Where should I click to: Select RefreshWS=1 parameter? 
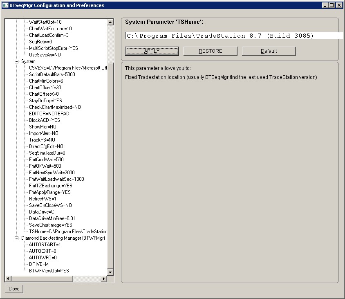pyautogui.click(x=43, y=199)
